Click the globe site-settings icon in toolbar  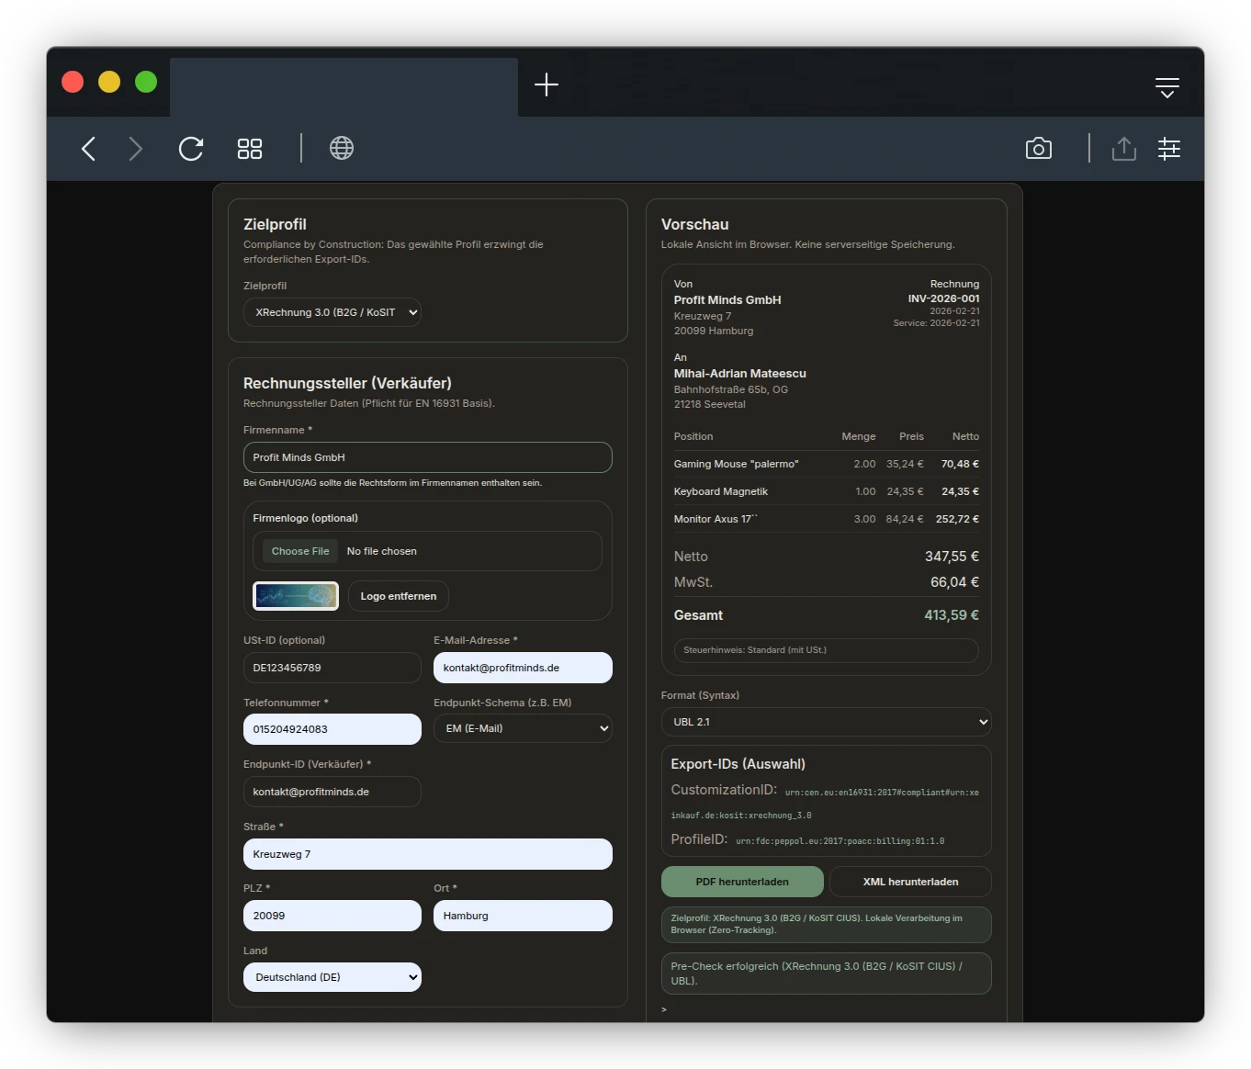pos(341,148)
